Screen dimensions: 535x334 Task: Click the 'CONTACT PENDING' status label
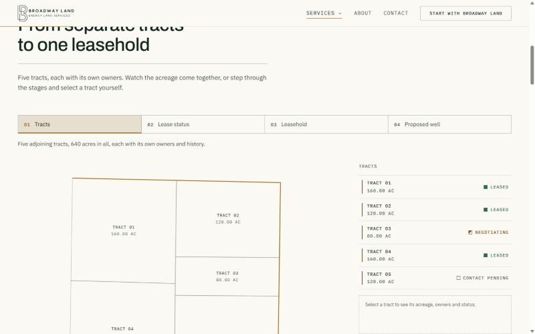[x=486, y=278]
